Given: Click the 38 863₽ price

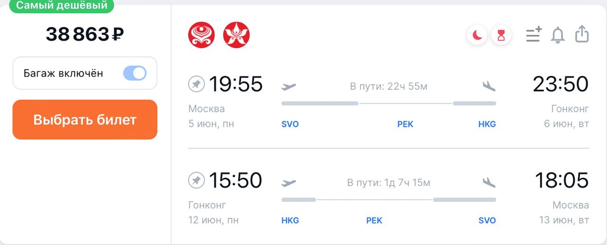Looking at the screenshot, I should click(x=85, y=35).
